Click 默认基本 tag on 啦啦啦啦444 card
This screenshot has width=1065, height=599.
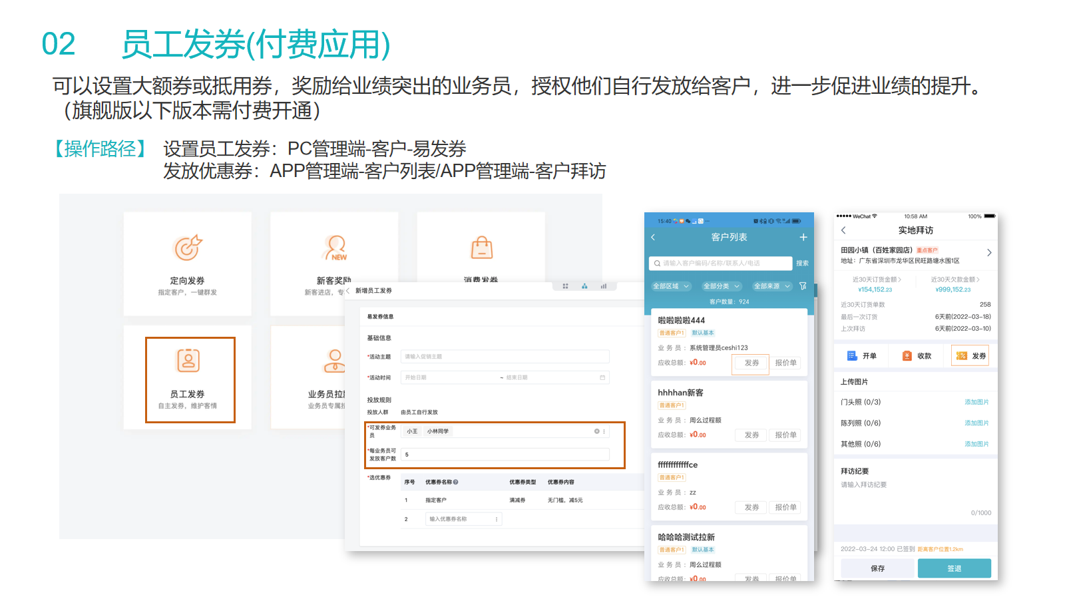(x=702, y=333)
